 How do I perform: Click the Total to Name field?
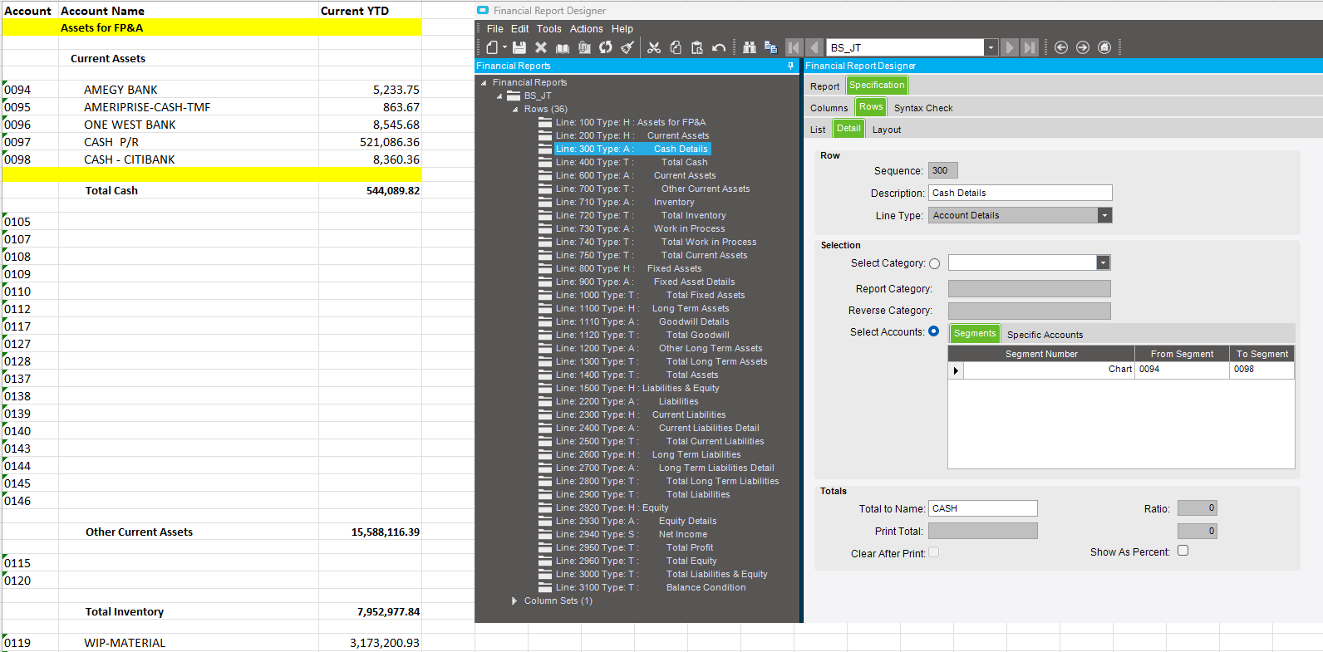tap(983, 508)
